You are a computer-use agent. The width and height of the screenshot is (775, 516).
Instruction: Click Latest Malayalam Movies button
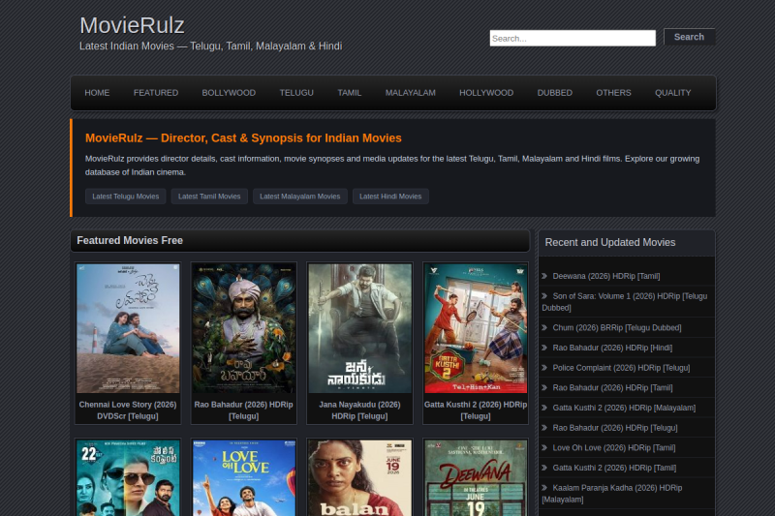coord(300,197)
